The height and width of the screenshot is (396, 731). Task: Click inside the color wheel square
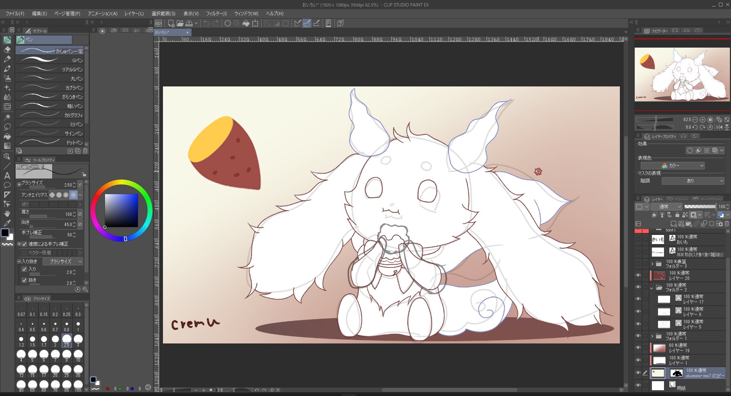tap(121, 210)
